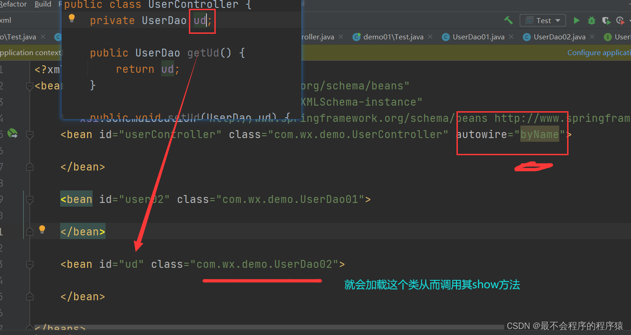This screenshot has height=335, width=631.
Task: Click the id="ud" attribute of last bean
Action: 122,265
